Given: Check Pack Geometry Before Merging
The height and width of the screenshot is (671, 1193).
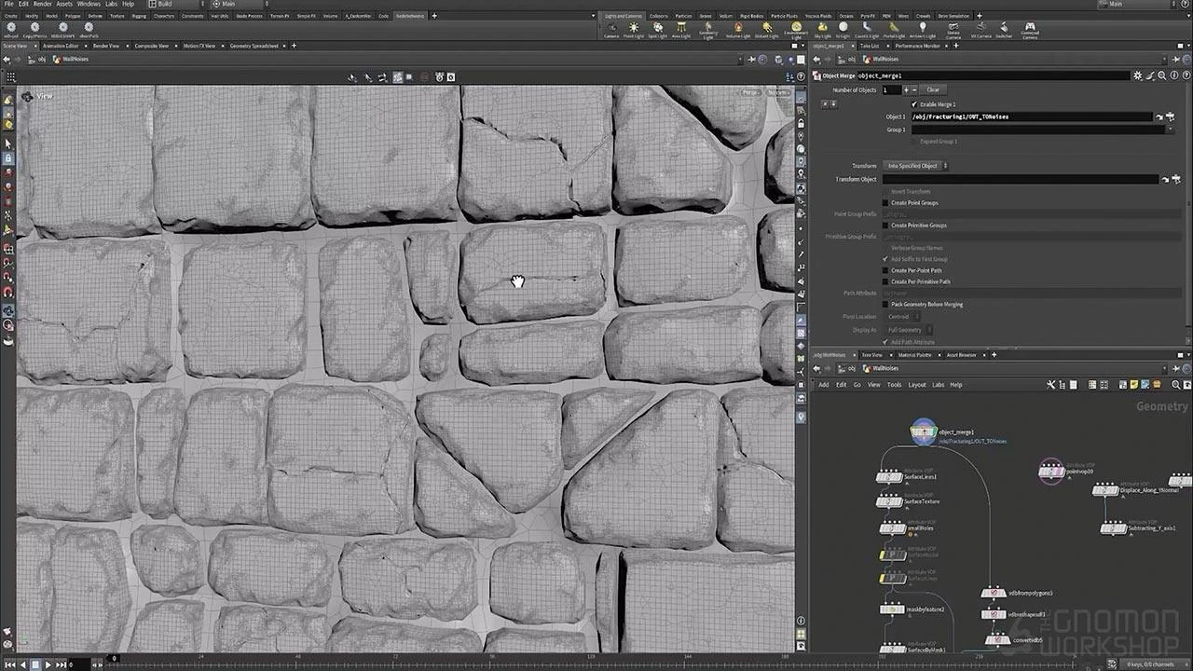Looking at the screenshot, I should [x=885, y=304].
